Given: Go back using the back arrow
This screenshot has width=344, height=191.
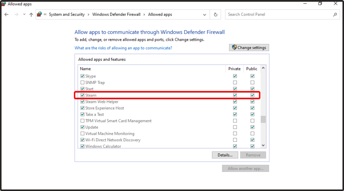Looking at the screenshot, I should coord(6,15).
